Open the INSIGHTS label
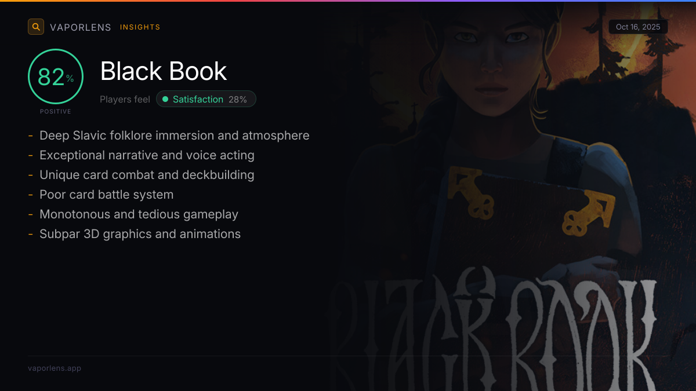696x391 pixels. click(x=140, y=27)
